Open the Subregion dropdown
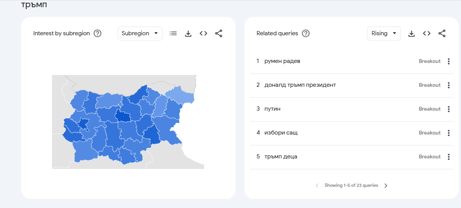Image resolution: width=461 pixels, height=208 pixels. click(x=140, y=33)
